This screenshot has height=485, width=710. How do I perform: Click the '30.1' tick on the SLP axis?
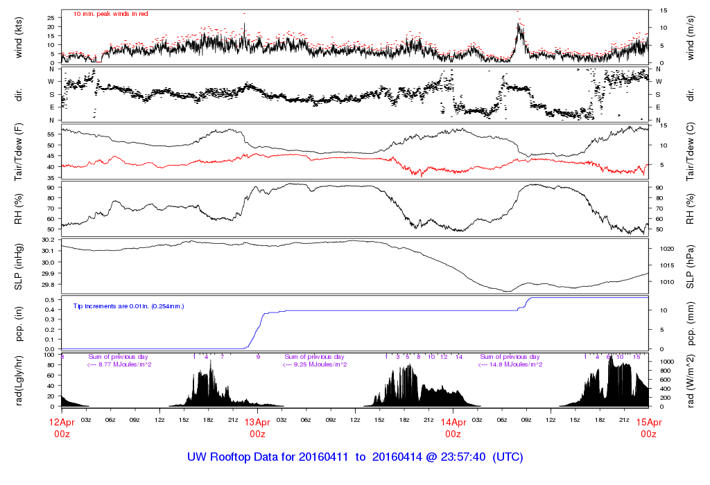pos(49,251)
